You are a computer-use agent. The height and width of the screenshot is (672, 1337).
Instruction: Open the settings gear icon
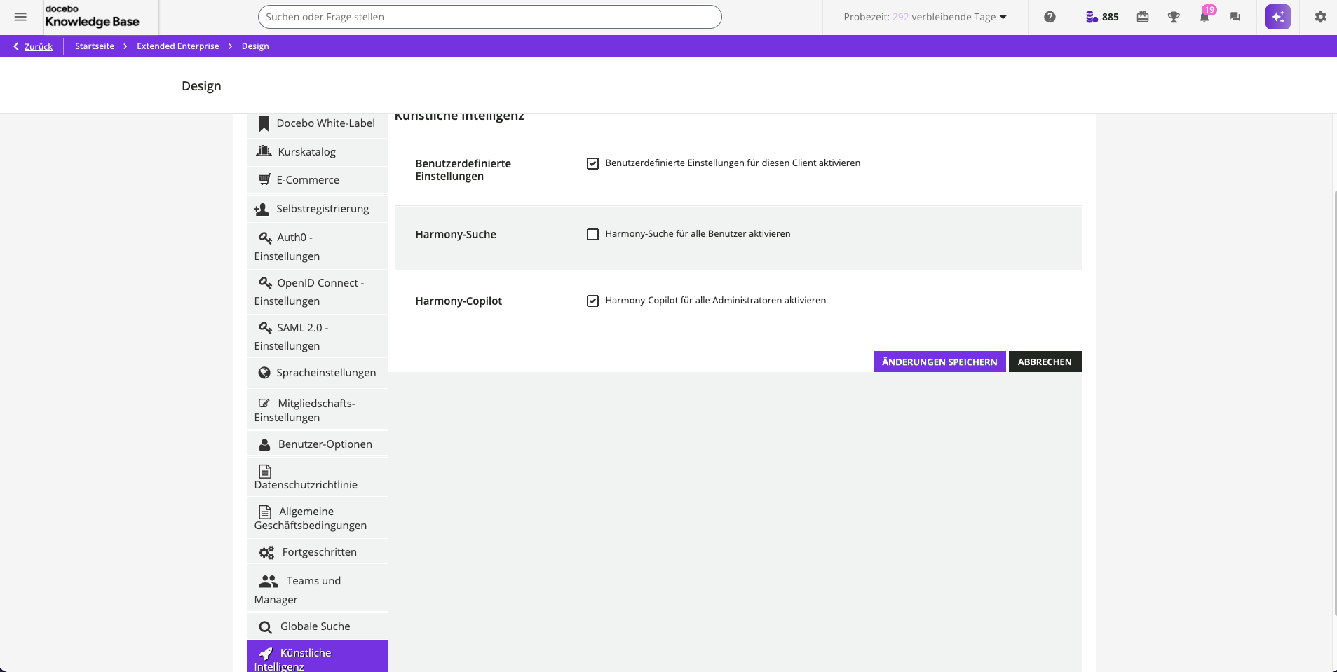(x=1320, y=16)
